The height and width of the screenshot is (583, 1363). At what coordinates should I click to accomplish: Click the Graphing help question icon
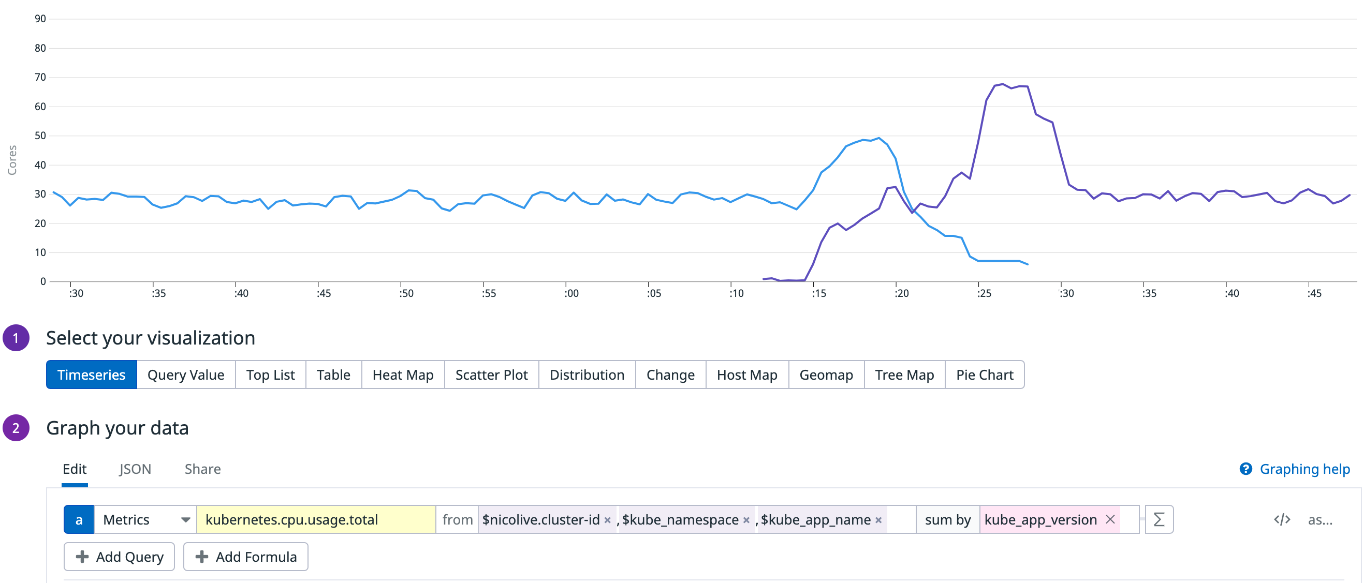[1245, 468]
